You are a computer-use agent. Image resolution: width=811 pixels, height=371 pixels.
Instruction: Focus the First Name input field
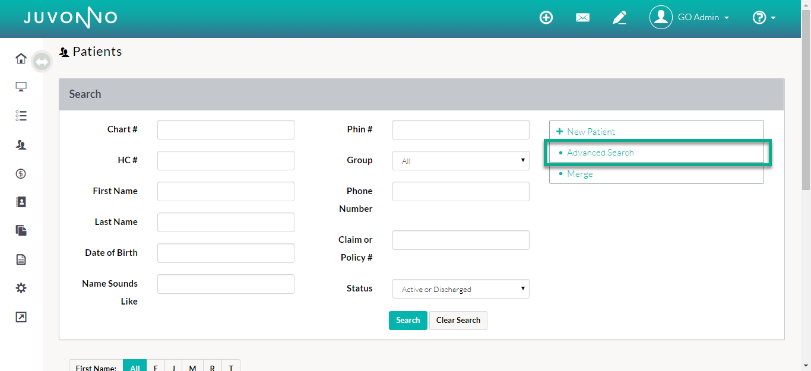(x=226, y=192)
